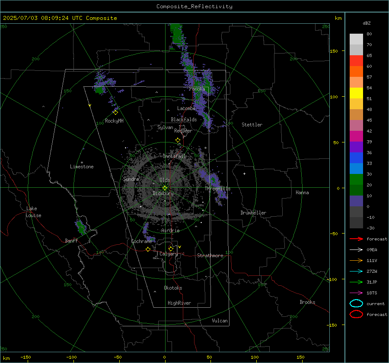The width and height of the screenshot is (389, 363).
Task: Click the dBZ legend heading
Action: click(x=367, y=23)
